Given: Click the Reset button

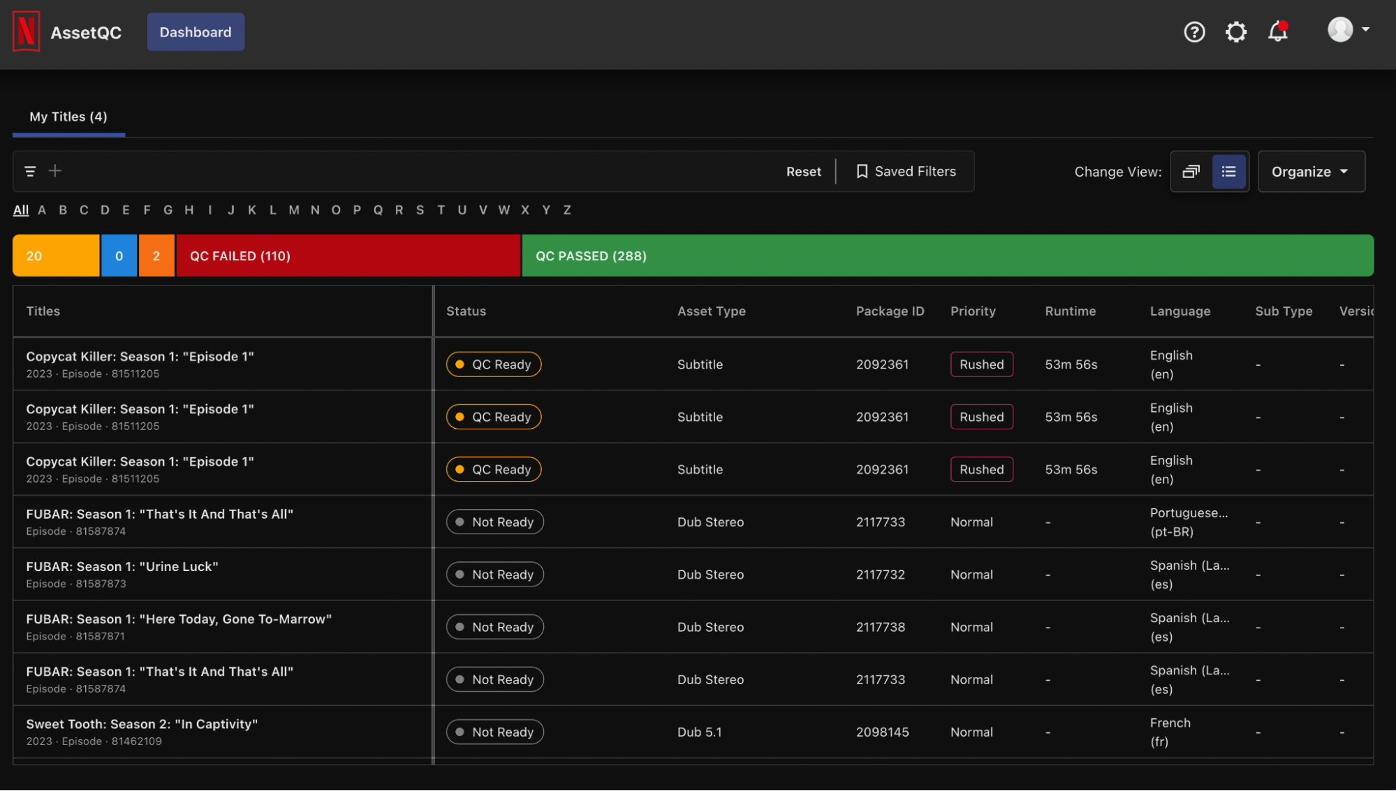Looking at the screenshot, I should tap(804, 171).
